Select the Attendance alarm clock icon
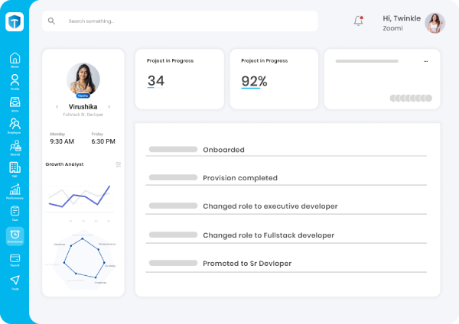Screen dimensions: 459x324 (15, 235)
